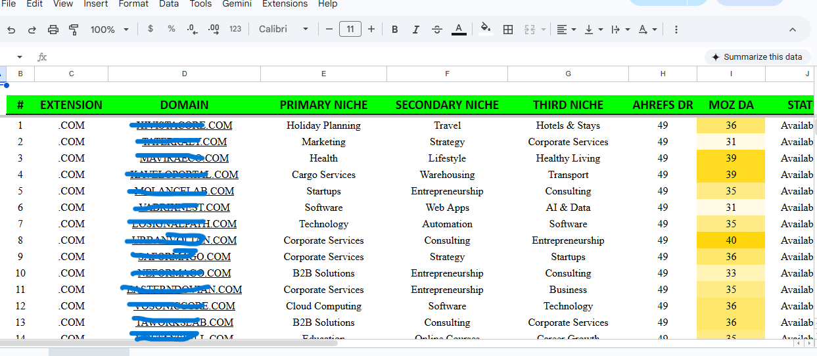Toggle italic formatting
The image size is (817, 356).
pos(415,30)
